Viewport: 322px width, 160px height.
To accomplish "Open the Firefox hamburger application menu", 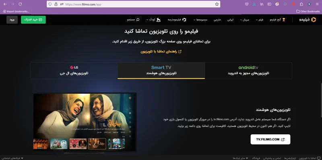I will point(317,4).
